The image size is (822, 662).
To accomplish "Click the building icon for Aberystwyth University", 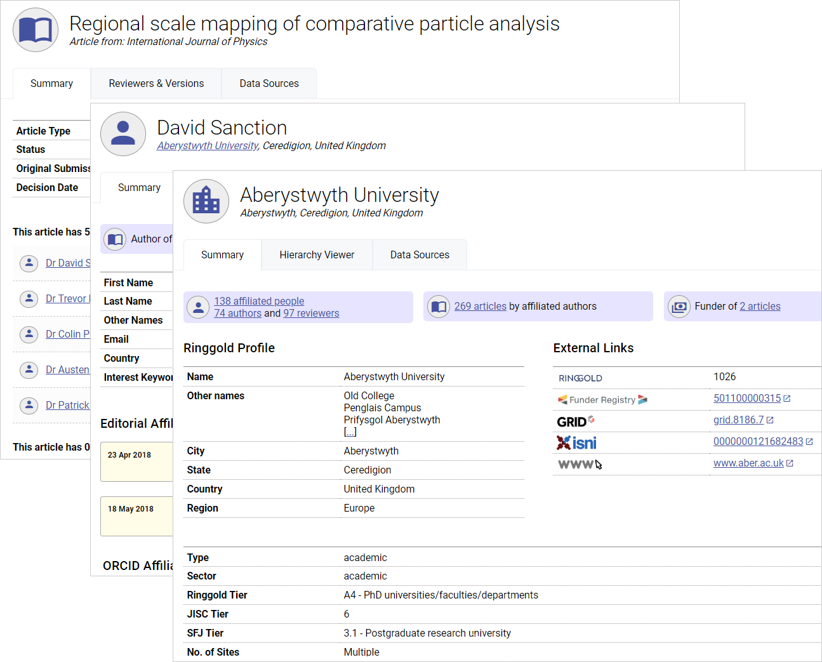I will (206, 201).
